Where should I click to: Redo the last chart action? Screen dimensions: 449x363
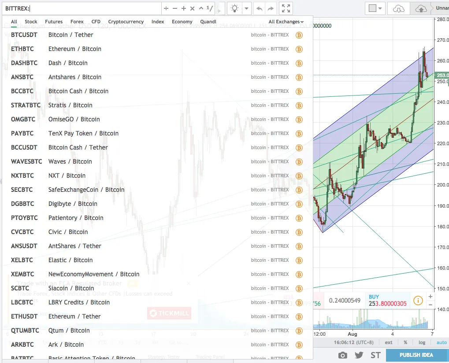pyautogui.click(x=271, y=9)
